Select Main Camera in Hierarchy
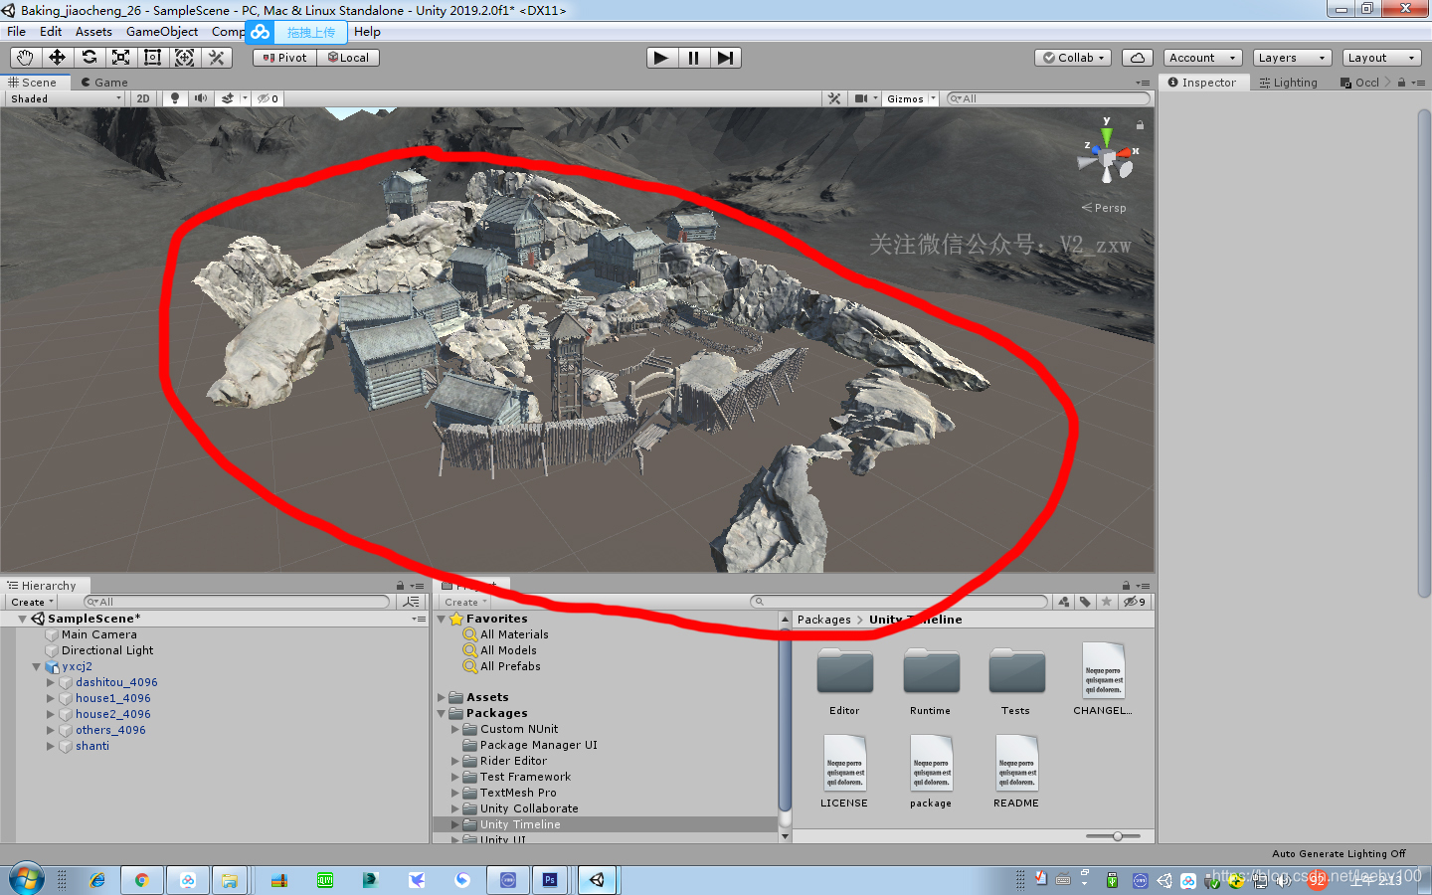 [99, 634]
